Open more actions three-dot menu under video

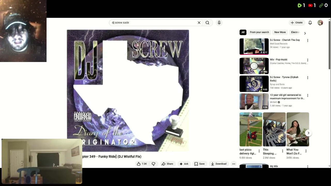(x=234, y=164)
